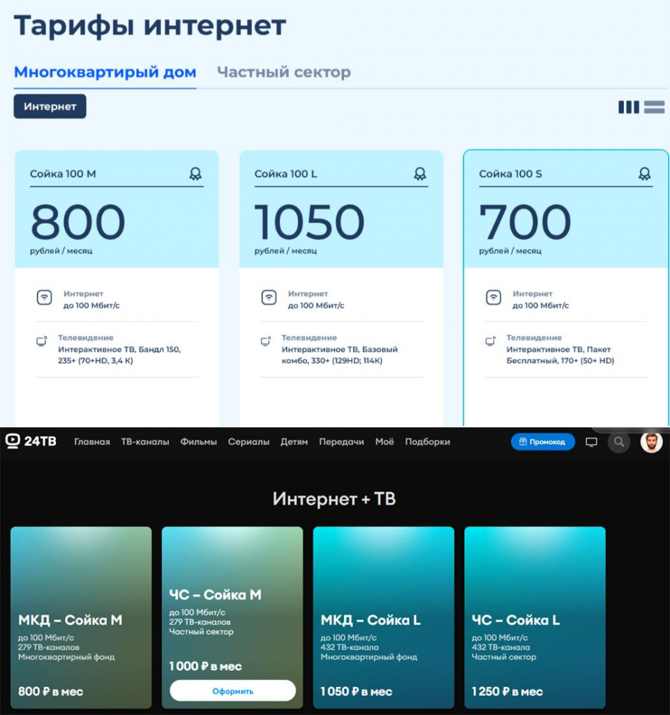Open the user profile avatar
Viewport: 670px width, 715px height.
[651, 442]
